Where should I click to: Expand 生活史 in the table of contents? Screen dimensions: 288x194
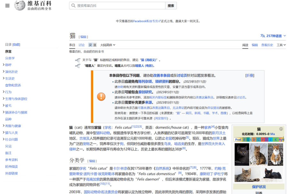[x=4, y=78]
